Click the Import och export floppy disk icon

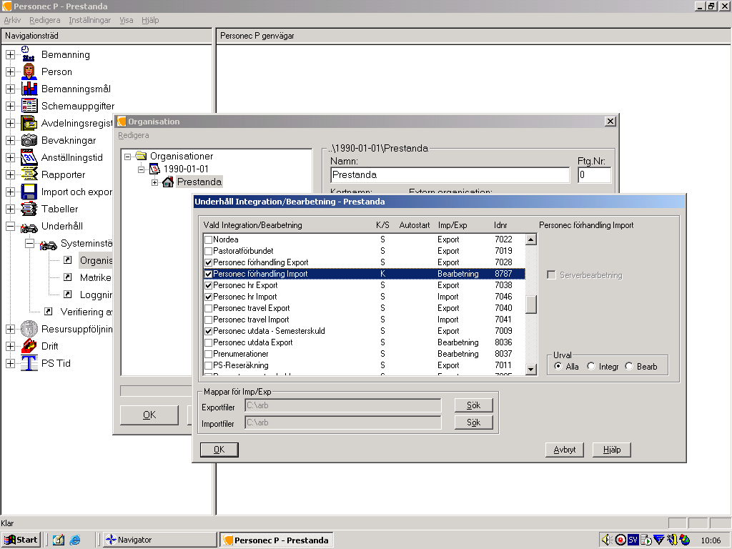[29, 192]
